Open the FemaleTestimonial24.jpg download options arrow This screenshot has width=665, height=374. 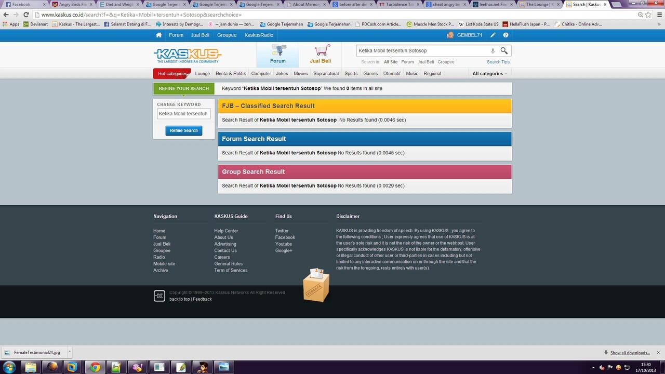tap(69, 352)
